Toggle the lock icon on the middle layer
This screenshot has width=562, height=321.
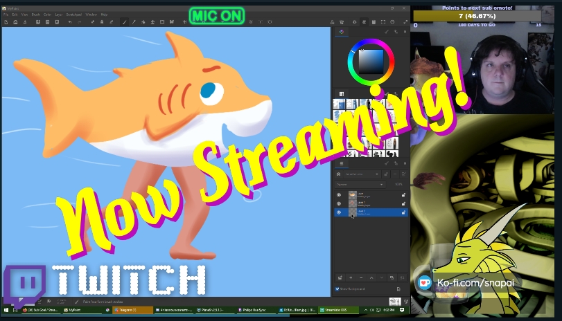point(403,203)
